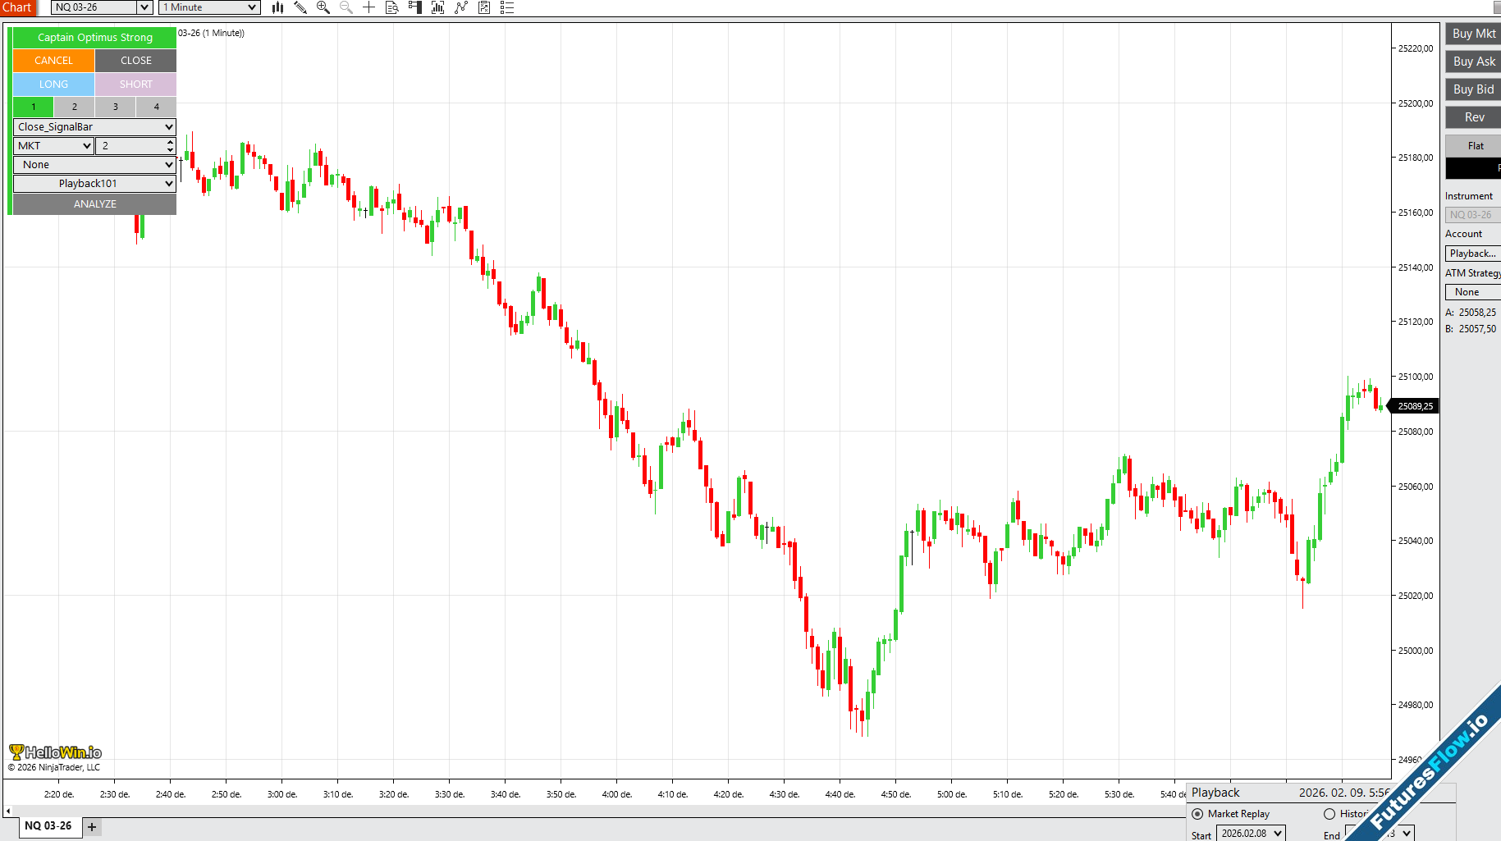This screenshot has width=1501, height=841.
Task: Open the Close_SignalBar dropdown
Action: [94, 127]
